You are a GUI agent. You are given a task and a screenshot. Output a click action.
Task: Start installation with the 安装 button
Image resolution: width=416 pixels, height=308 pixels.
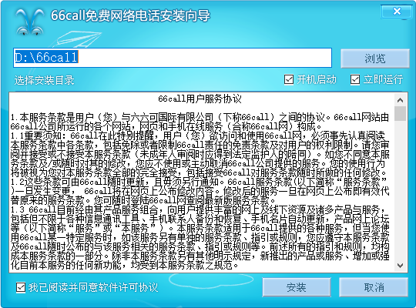pyautogui.click(x=297, y=287)
